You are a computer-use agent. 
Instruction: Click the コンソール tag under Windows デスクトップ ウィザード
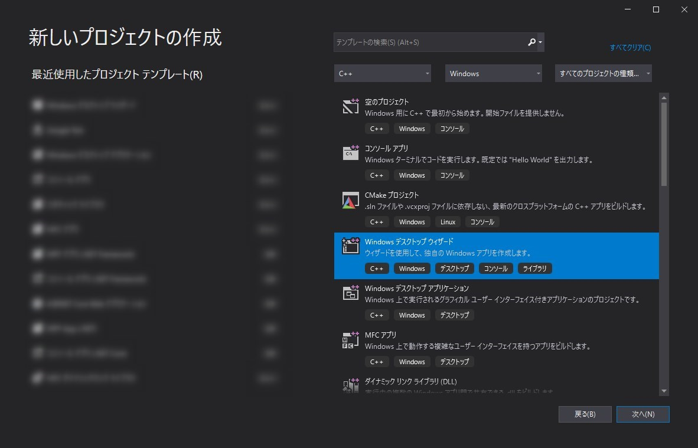coord(495,269)
